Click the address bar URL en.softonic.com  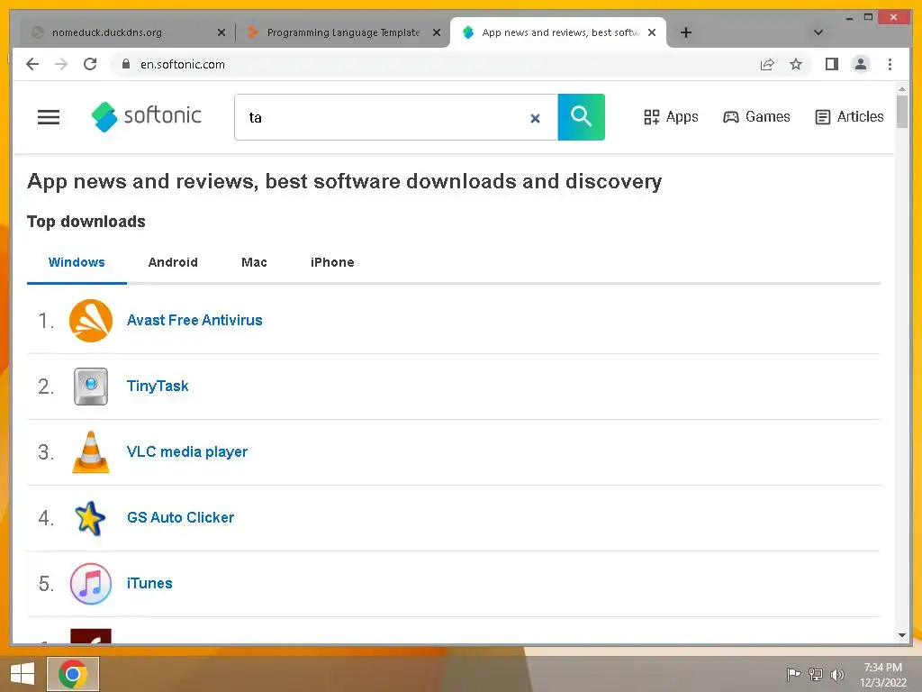pyautogui.click(x=182, y=65)
